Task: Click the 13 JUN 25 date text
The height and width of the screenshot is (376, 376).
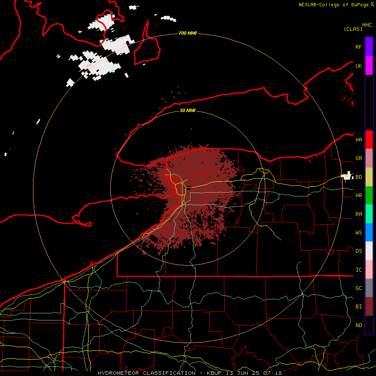Action: click(243, 373)
